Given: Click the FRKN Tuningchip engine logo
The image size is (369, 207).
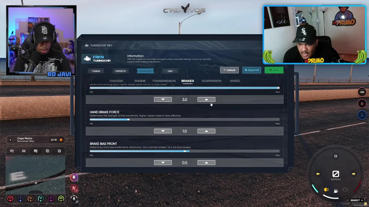Looking at the screenshot, I should tap(87, 59).
